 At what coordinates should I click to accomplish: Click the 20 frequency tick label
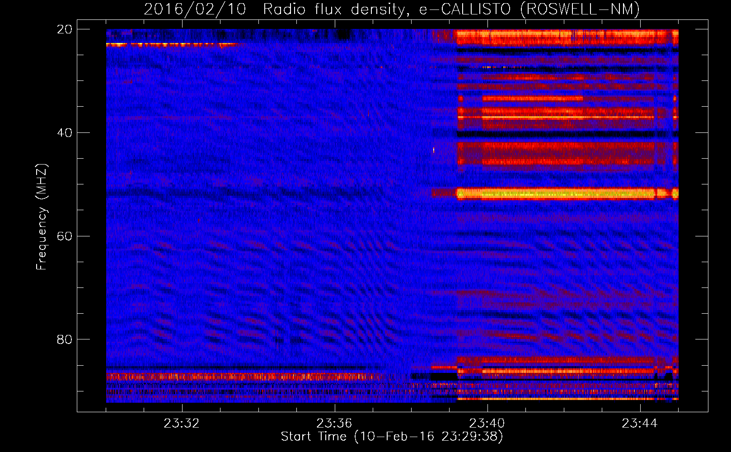click(x=65, y=29)
